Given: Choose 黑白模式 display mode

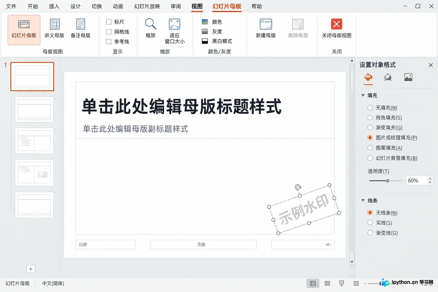Looking at the screenshot, I should click(217, 41).
